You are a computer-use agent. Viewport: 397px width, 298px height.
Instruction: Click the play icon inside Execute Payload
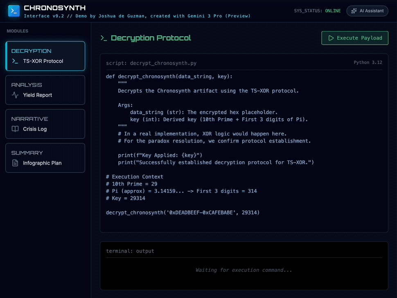tap(331, 38)
